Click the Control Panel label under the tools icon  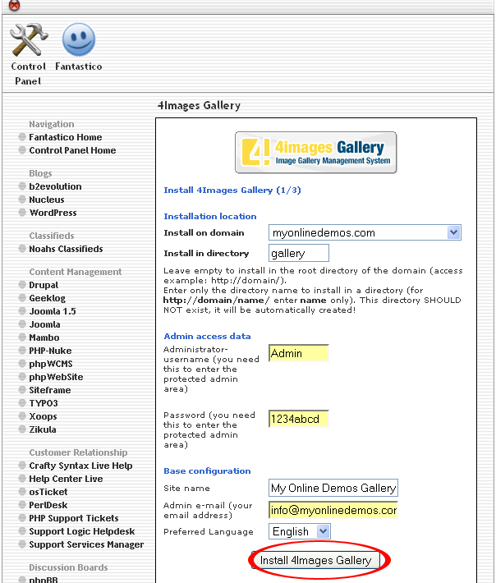pyautogui.click(x=28, y=74)
